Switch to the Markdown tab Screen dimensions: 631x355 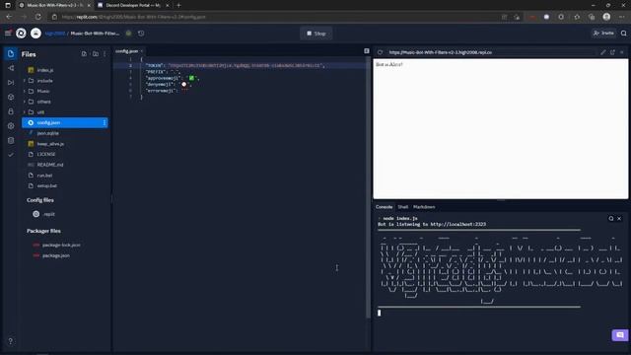click(x=424, y=207)
